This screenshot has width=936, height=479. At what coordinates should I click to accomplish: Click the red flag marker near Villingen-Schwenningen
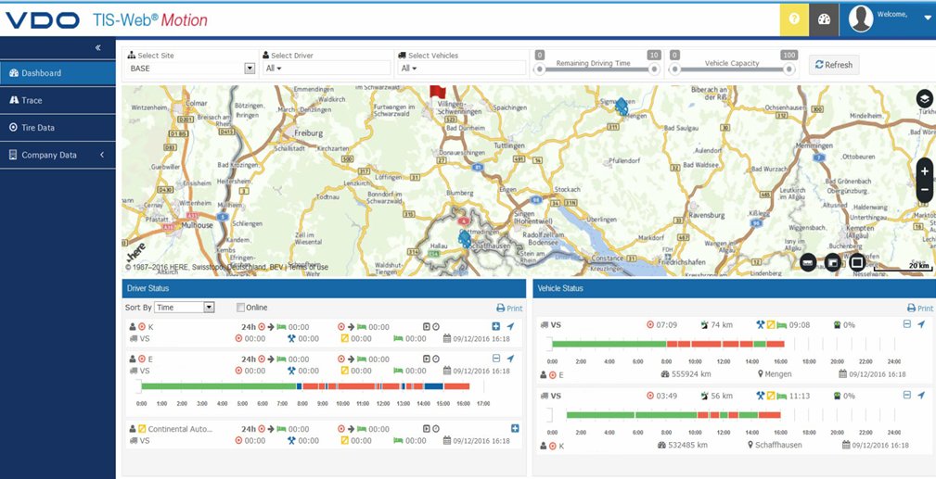click(x=438, y=92)
